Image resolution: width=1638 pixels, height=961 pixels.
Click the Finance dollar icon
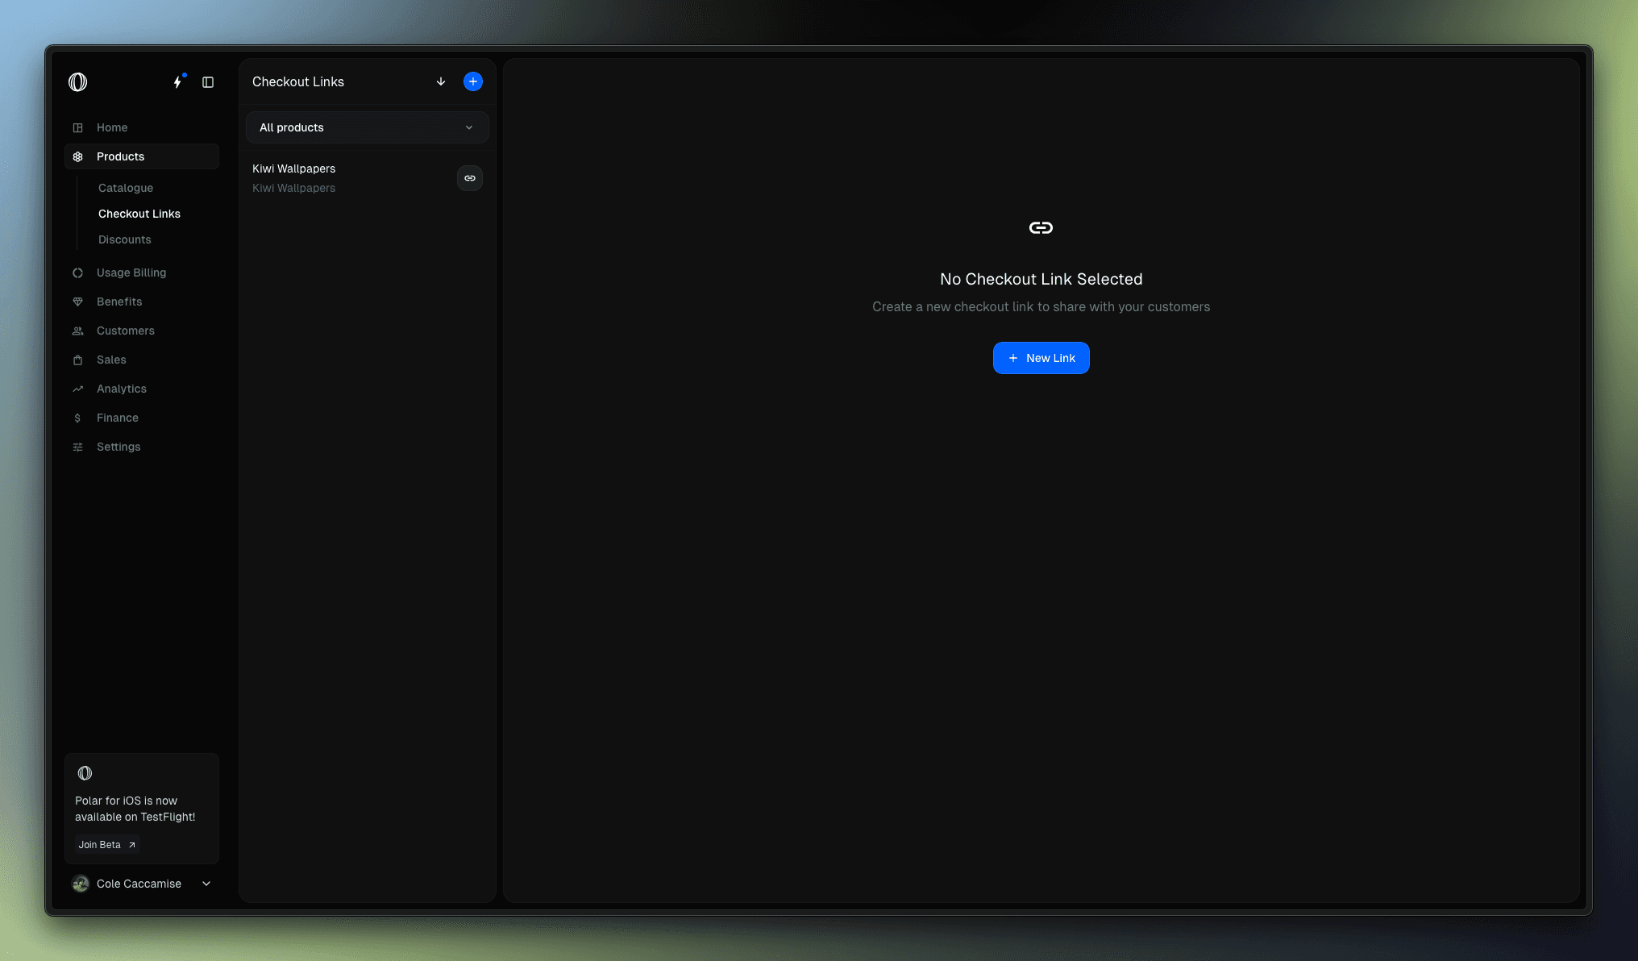78,418
